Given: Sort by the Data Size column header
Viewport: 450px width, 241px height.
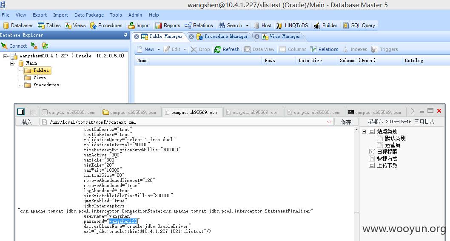Looking at the screenshot, I should (316, 60).
